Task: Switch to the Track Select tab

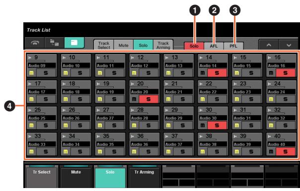Action: 104,45
